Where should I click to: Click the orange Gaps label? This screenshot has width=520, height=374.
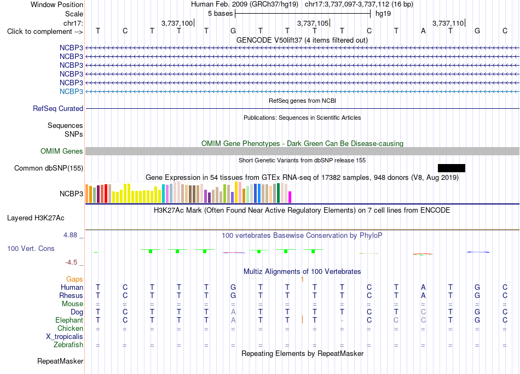click(x=74, y=279)
